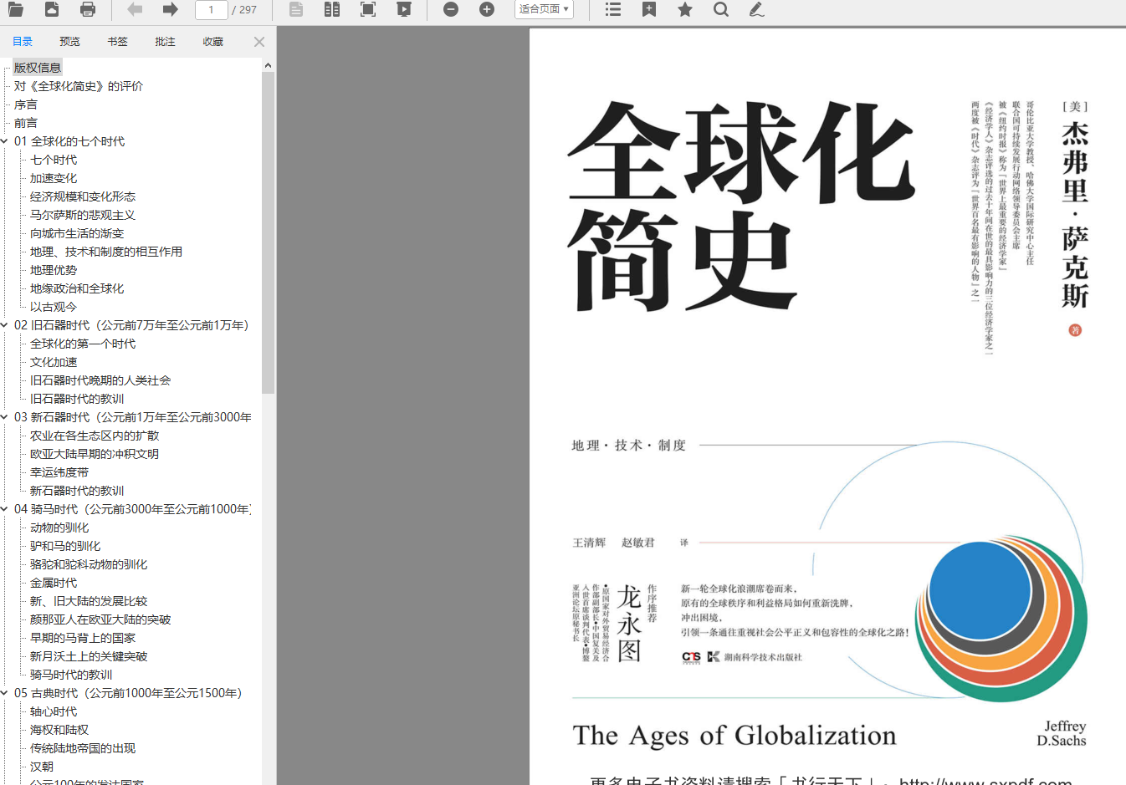The height and width of the screenshot is (785, 1126).
Task: Open search with the magnifier icon
Action: (721, 9)
